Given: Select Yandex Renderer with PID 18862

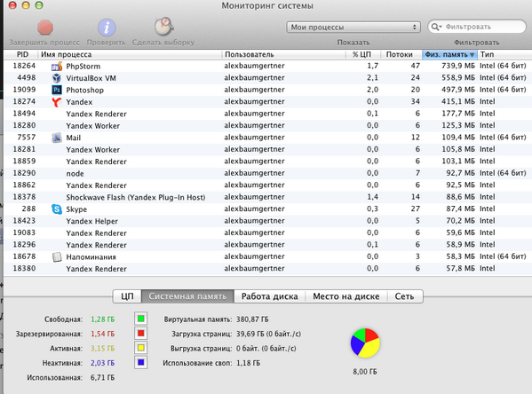Looking at the screenshot, I should pos(267,185).
